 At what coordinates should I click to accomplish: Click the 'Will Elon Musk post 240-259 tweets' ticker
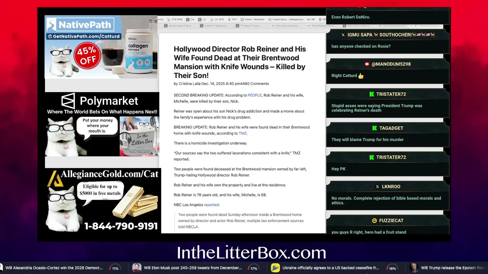(x=193, y=268)
